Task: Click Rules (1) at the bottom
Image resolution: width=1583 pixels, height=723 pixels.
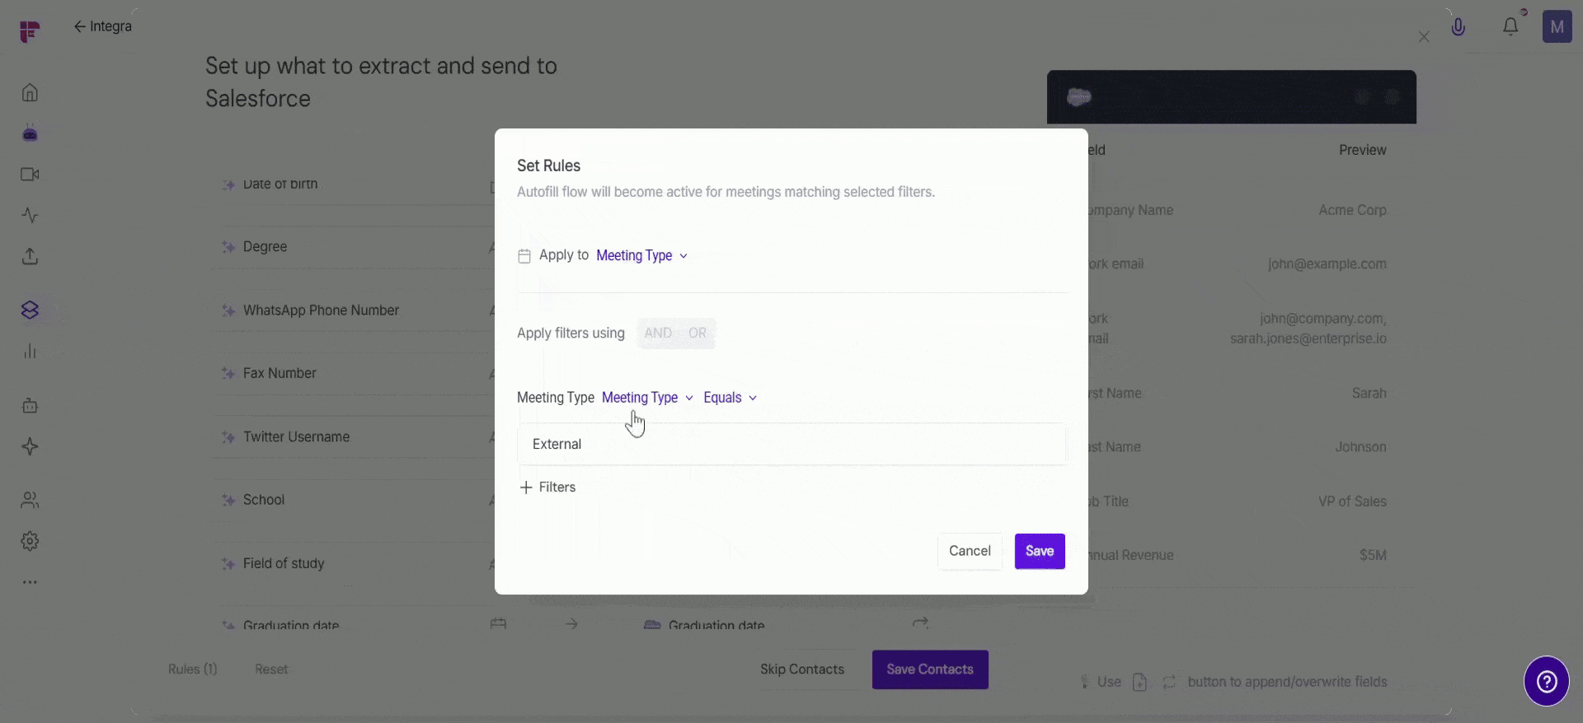Action: pyautogui.click(x=193, y=669)
